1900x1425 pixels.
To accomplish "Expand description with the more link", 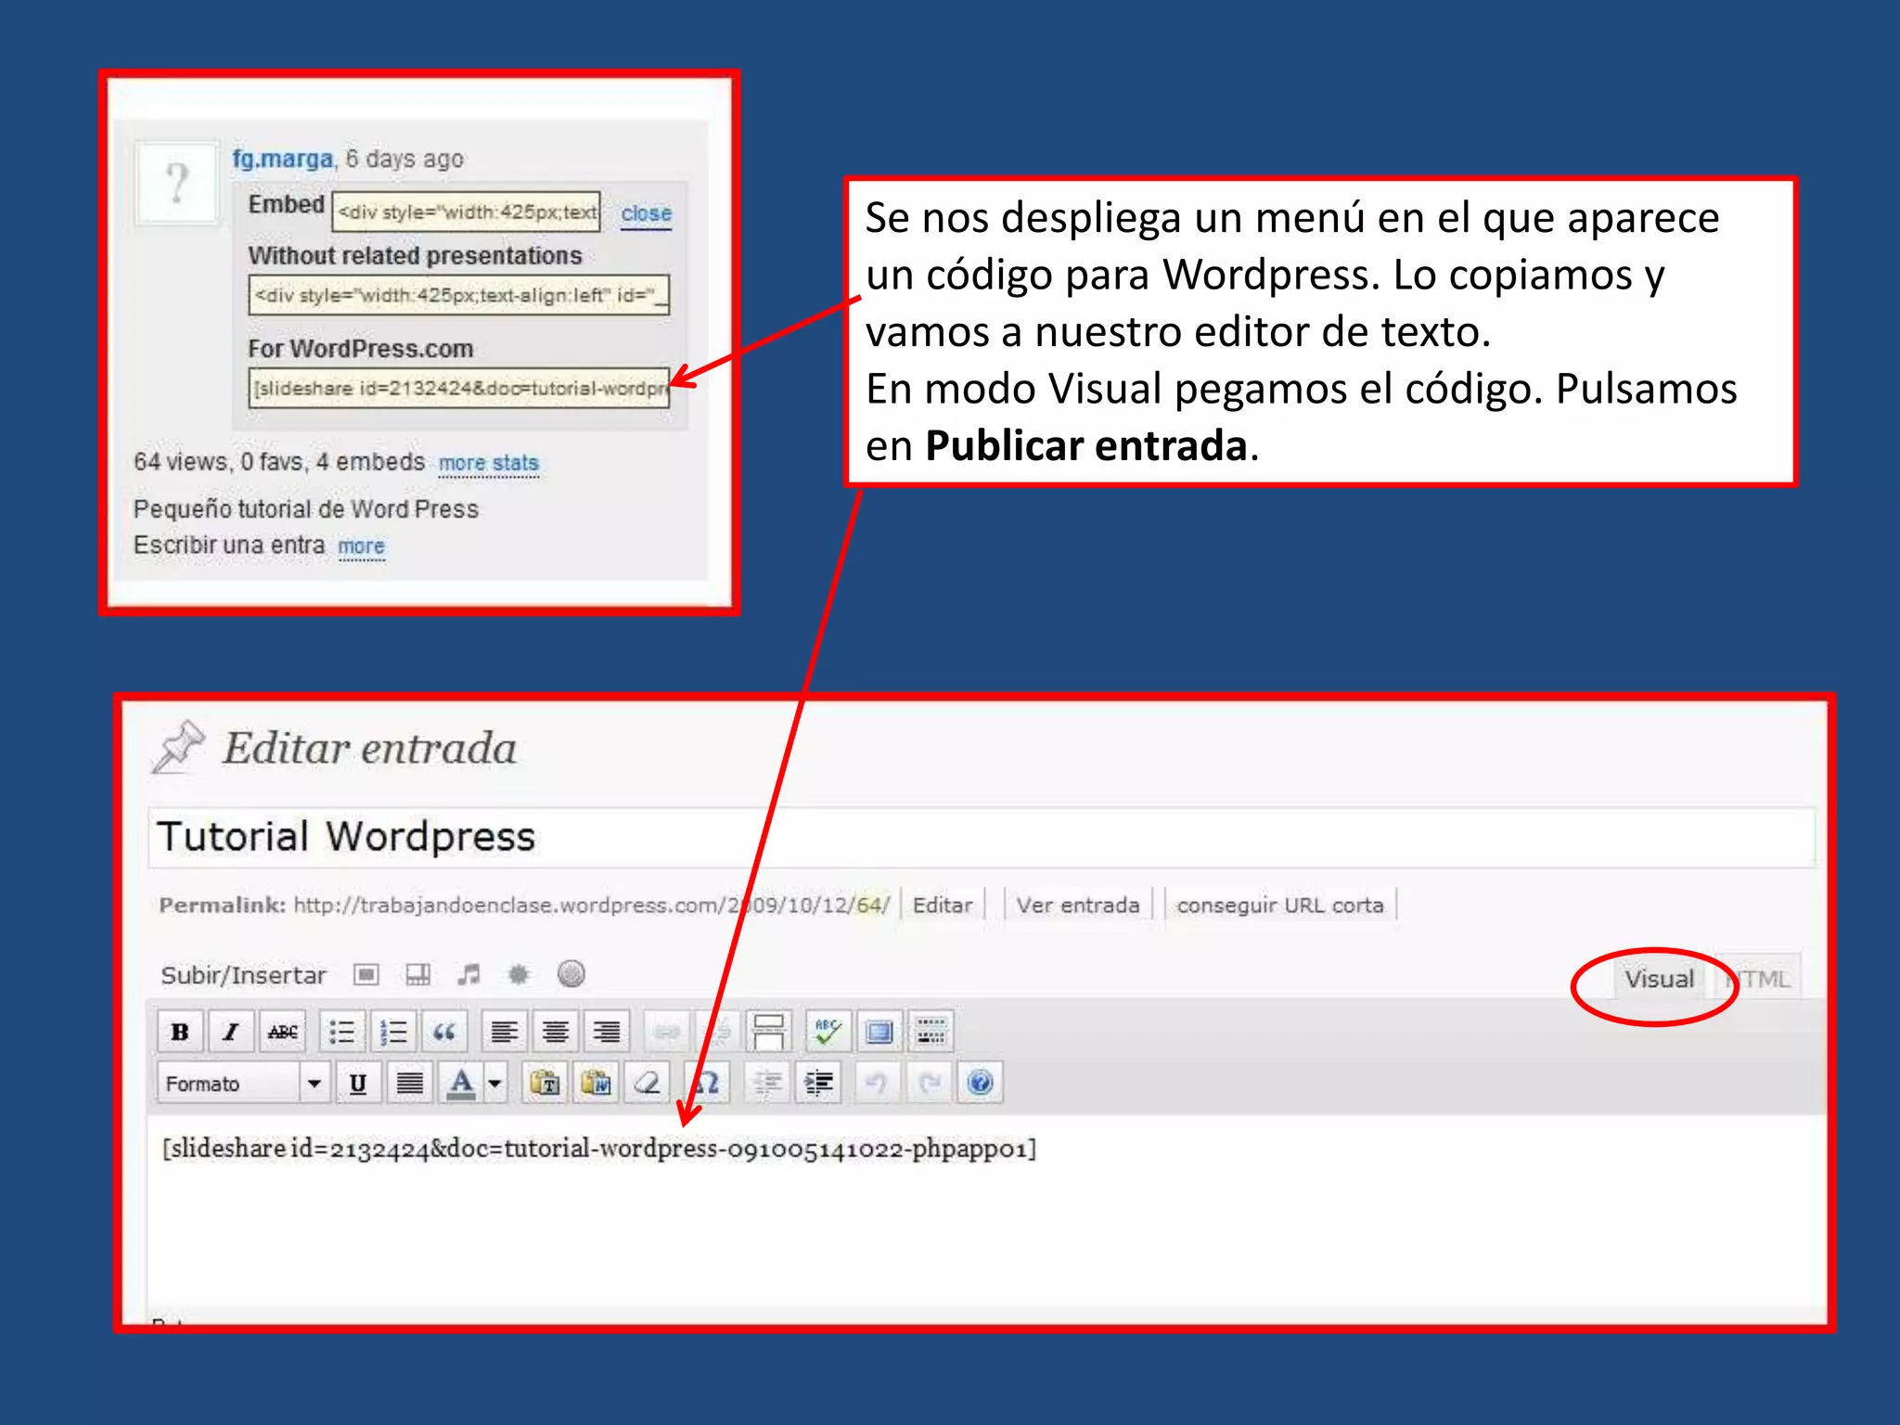I will [x=361, y=546].
